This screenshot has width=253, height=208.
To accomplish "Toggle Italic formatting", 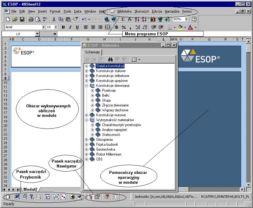I will 70,27.
